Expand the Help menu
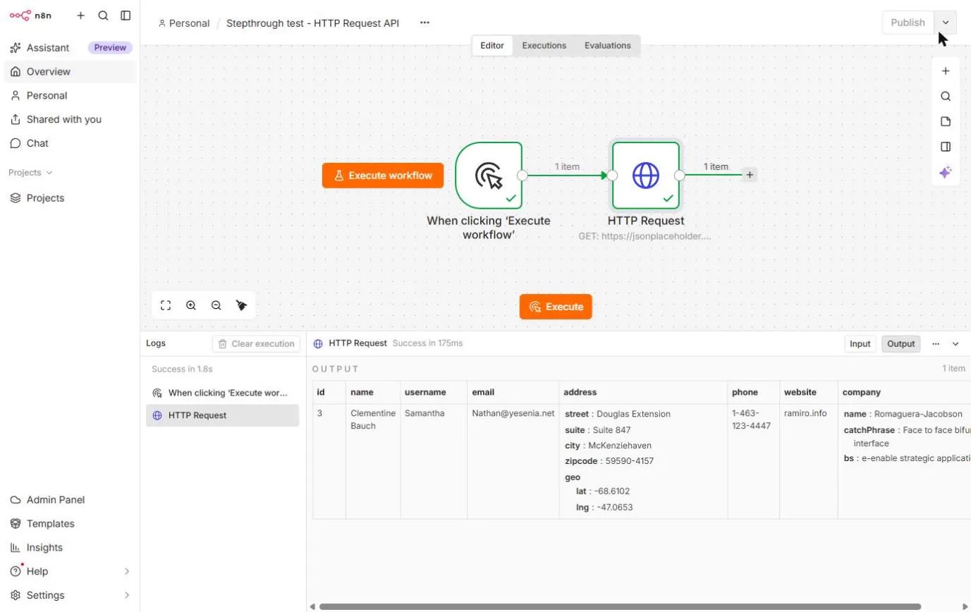The width and height of the screenshot is (971, 612). 70,572
